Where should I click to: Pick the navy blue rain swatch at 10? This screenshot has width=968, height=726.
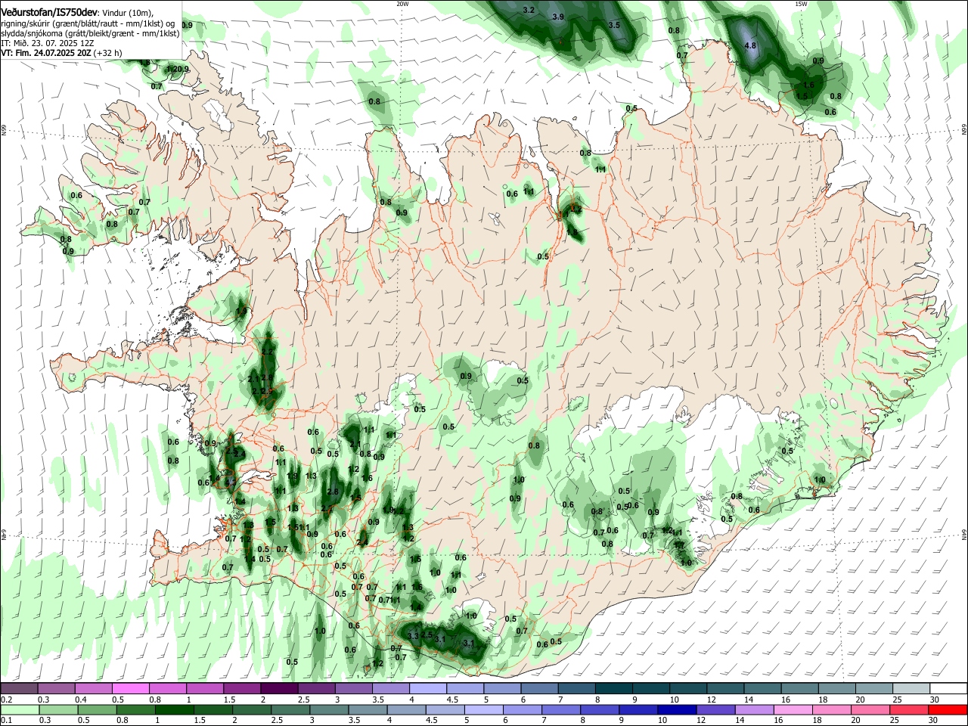coord(676,710)
